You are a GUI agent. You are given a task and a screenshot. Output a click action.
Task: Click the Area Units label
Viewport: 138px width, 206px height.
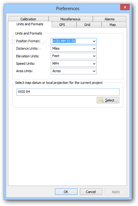point(24,71)
